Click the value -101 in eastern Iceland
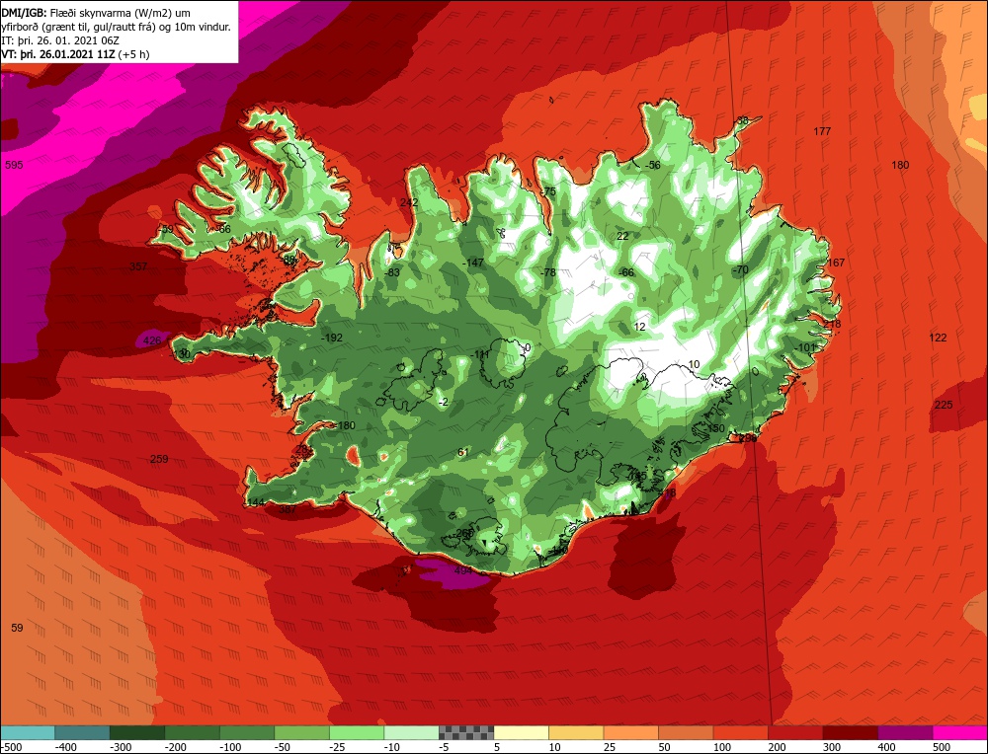 tap(805, 347)
